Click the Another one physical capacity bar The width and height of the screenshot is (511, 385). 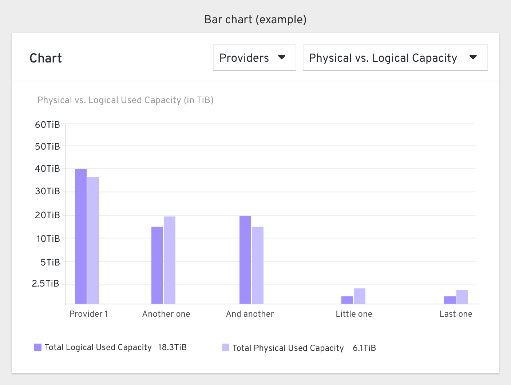170,260
